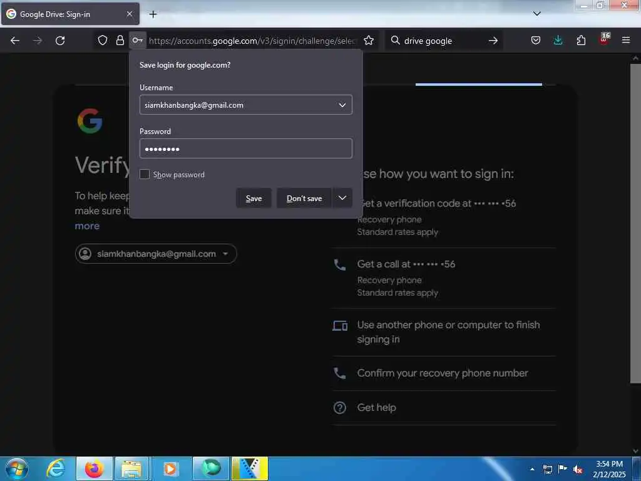
Task: Open the shield tracking protection icon
Action: (103, 40)
